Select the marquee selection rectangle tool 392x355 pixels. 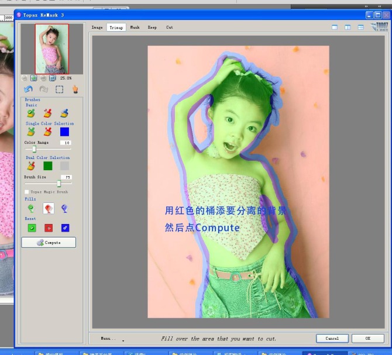[59, 89]
